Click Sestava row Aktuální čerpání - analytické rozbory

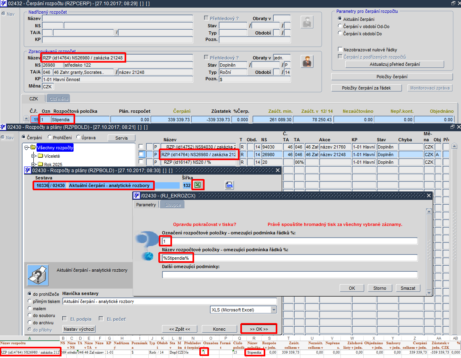[x=106, y=185]
